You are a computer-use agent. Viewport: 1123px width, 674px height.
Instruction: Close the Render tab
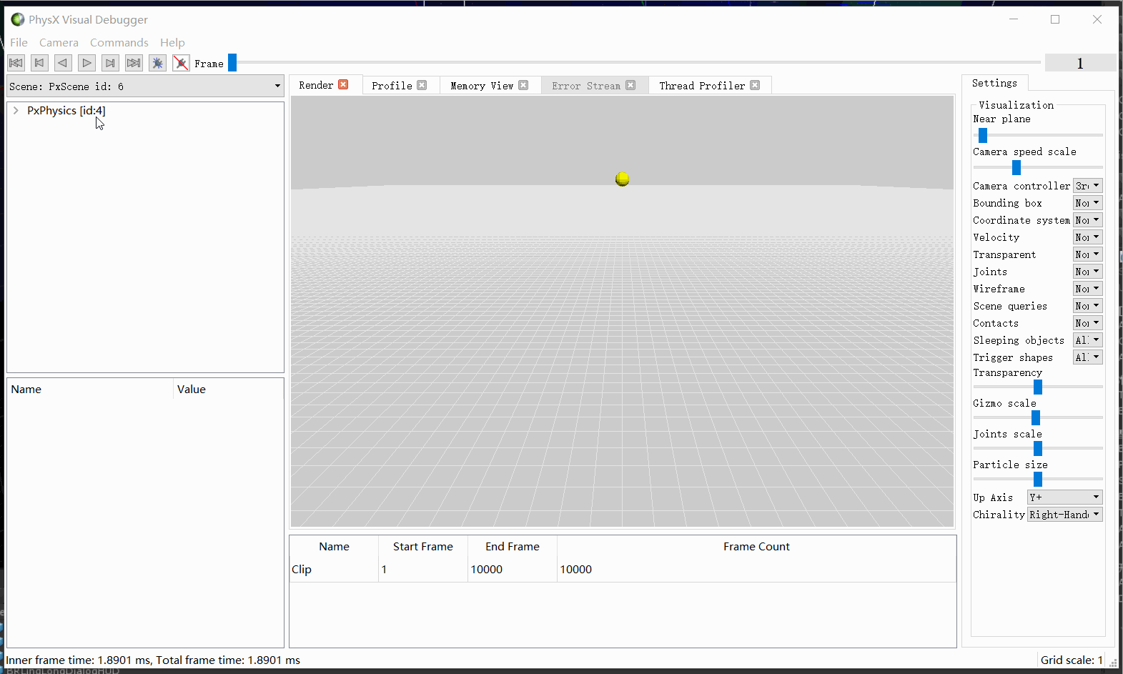click(343, 84)
